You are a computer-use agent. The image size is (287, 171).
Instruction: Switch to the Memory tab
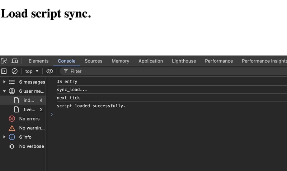(121, 61)
